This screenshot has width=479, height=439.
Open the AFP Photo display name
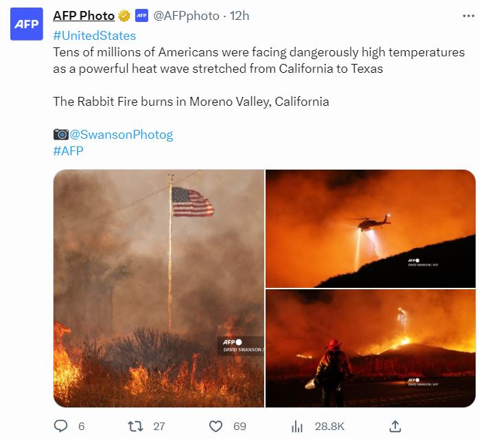[84, 16]
